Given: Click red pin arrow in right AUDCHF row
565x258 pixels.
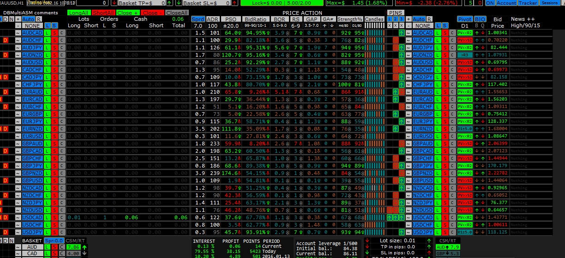Looking at the screenshot, I should 395,40.
